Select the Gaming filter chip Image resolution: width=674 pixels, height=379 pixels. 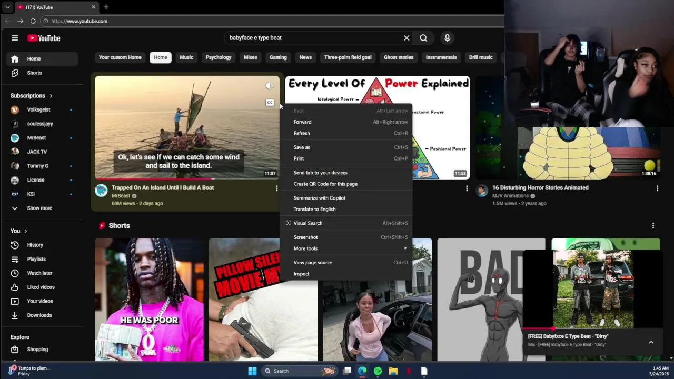click(278, 57)
